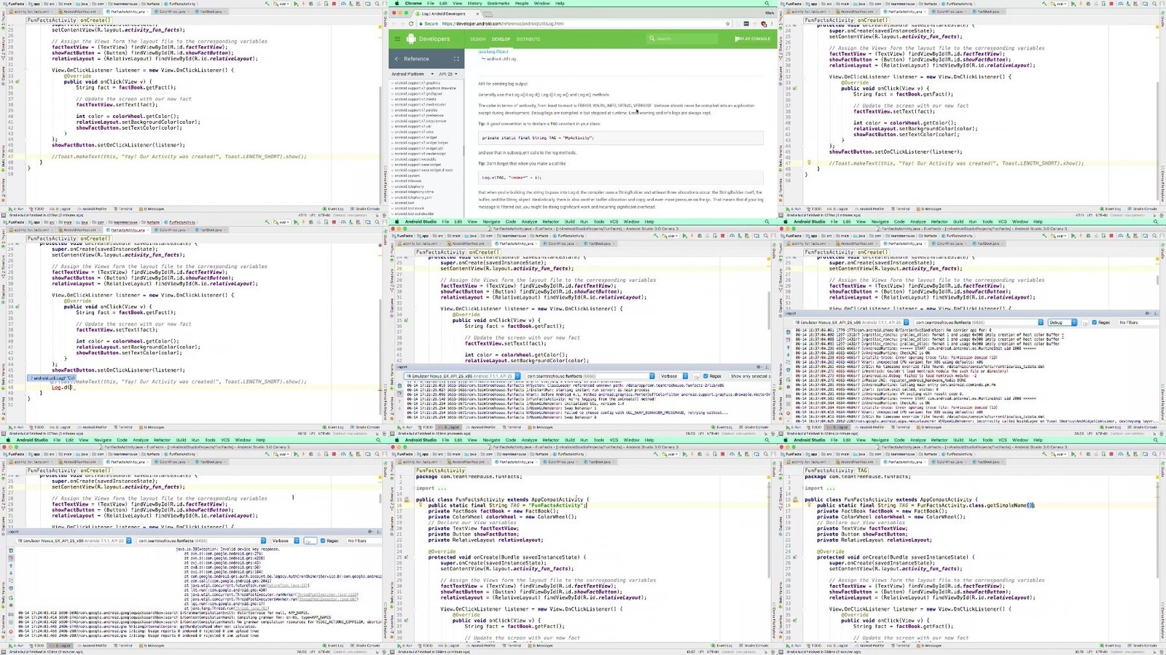Screen dimensions: 1166x655
Task: Open the Android Developers hamburger menu
Action: [x=397, y=39]
